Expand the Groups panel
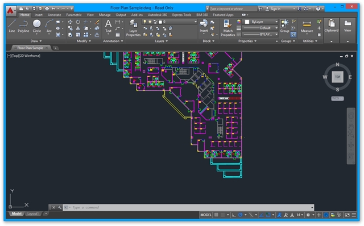The width and height of the screenshot is (364, 226). [x=288, y=41]
